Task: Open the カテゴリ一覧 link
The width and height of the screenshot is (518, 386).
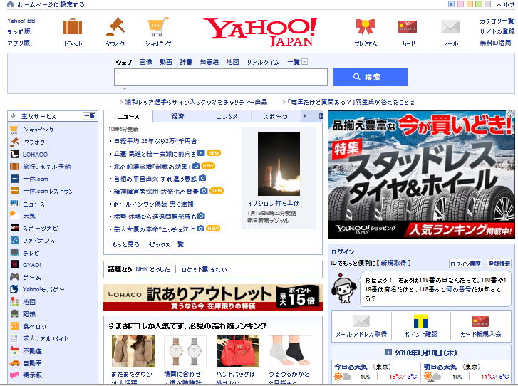Action: [497, 21]
